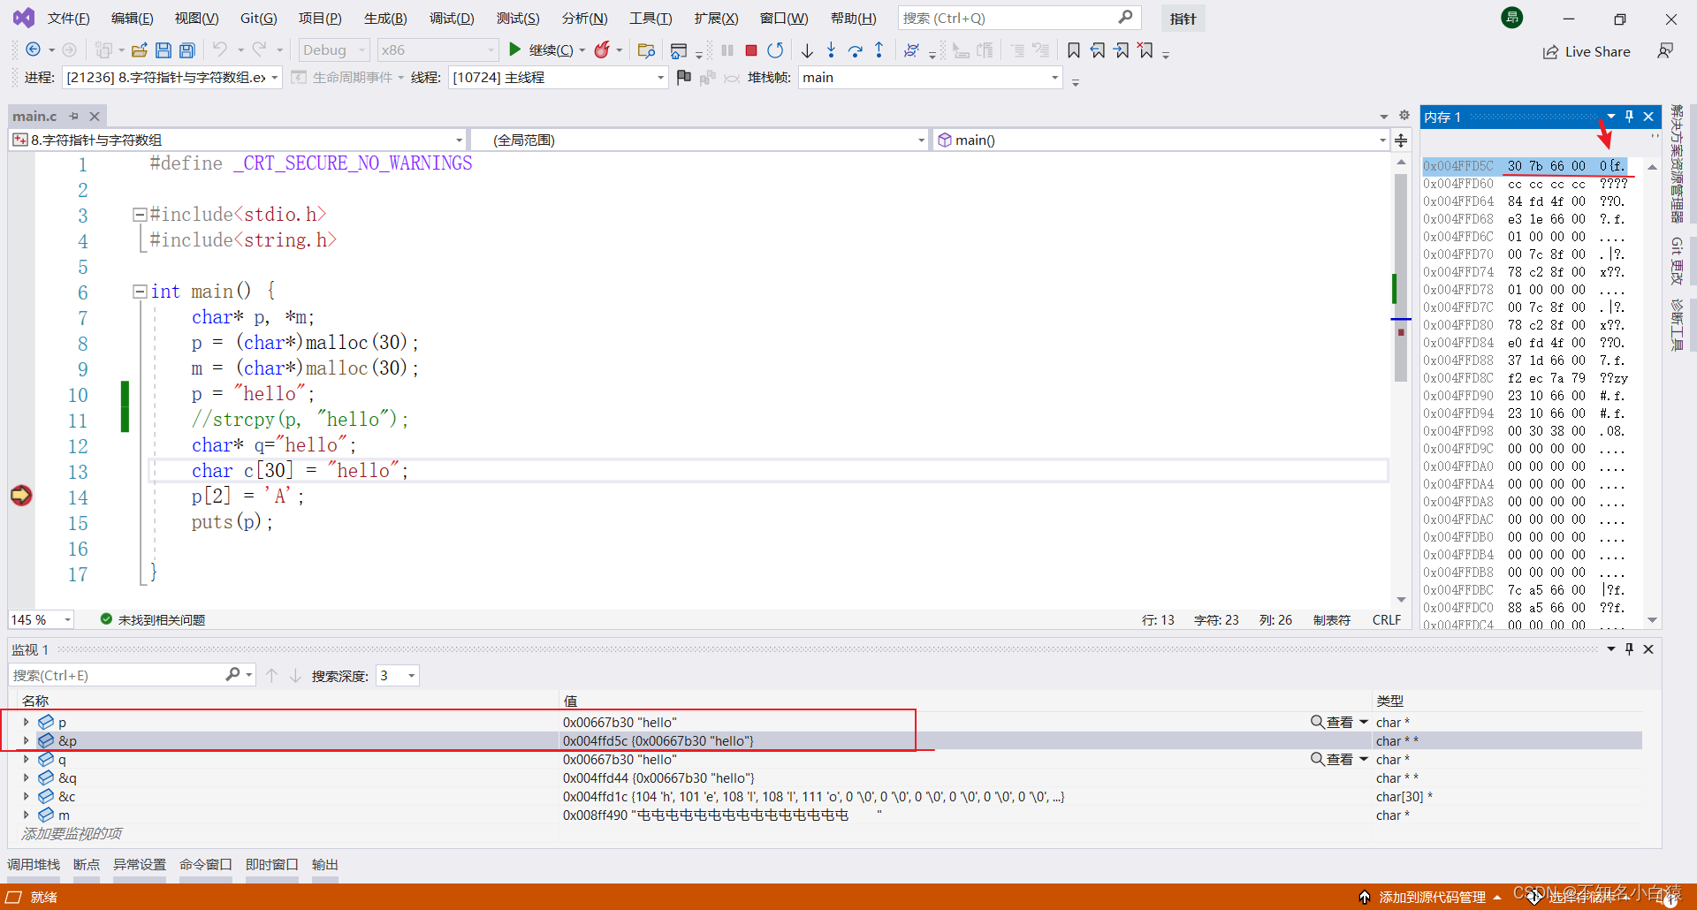
Task: Click the user account avatar icon
Action: (1512, 18)
